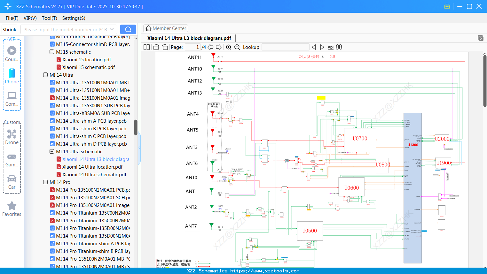Zoom out of the block diagram
Image resolution: width=487 pixels, height=274 pixels.
237,47
